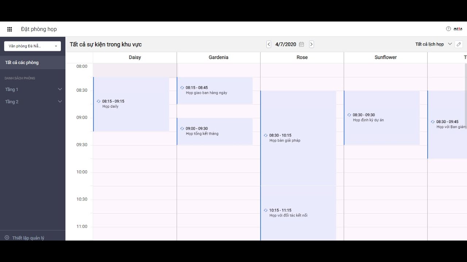
Task: Open the Họp với đối tác kết nối event
Action: (298, 213)
